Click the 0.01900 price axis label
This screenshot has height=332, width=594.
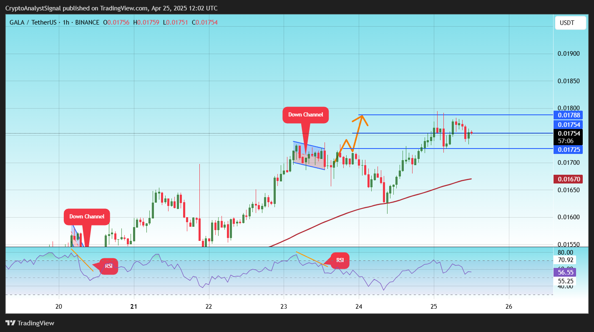point(569,54)
